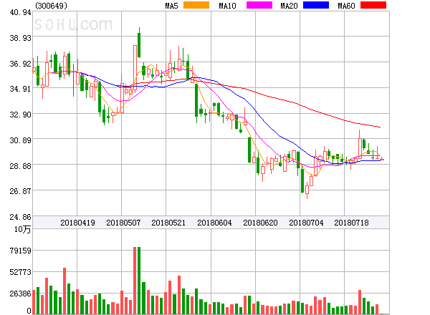Image resolution: width=430 pixels, height=315 pixels.
Task: Click the 26386 volume axis label
Action: (x=20, y=294)
